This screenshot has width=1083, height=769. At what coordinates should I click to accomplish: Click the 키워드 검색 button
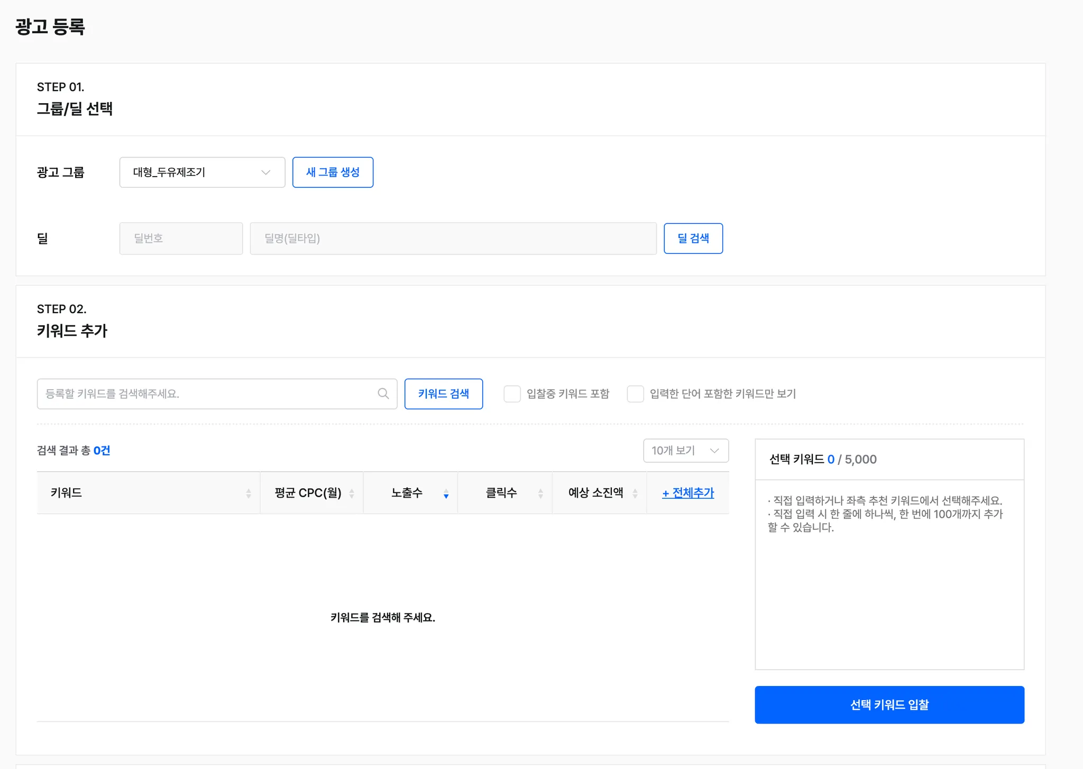[443, 394]
